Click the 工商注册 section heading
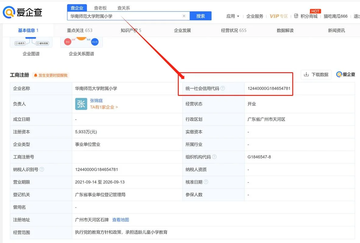Screen dimensions: 360x243 click(19, 75)
